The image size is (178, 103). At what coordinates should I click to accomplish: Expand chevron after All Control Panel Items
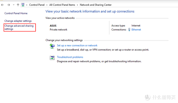click(77, 5)
